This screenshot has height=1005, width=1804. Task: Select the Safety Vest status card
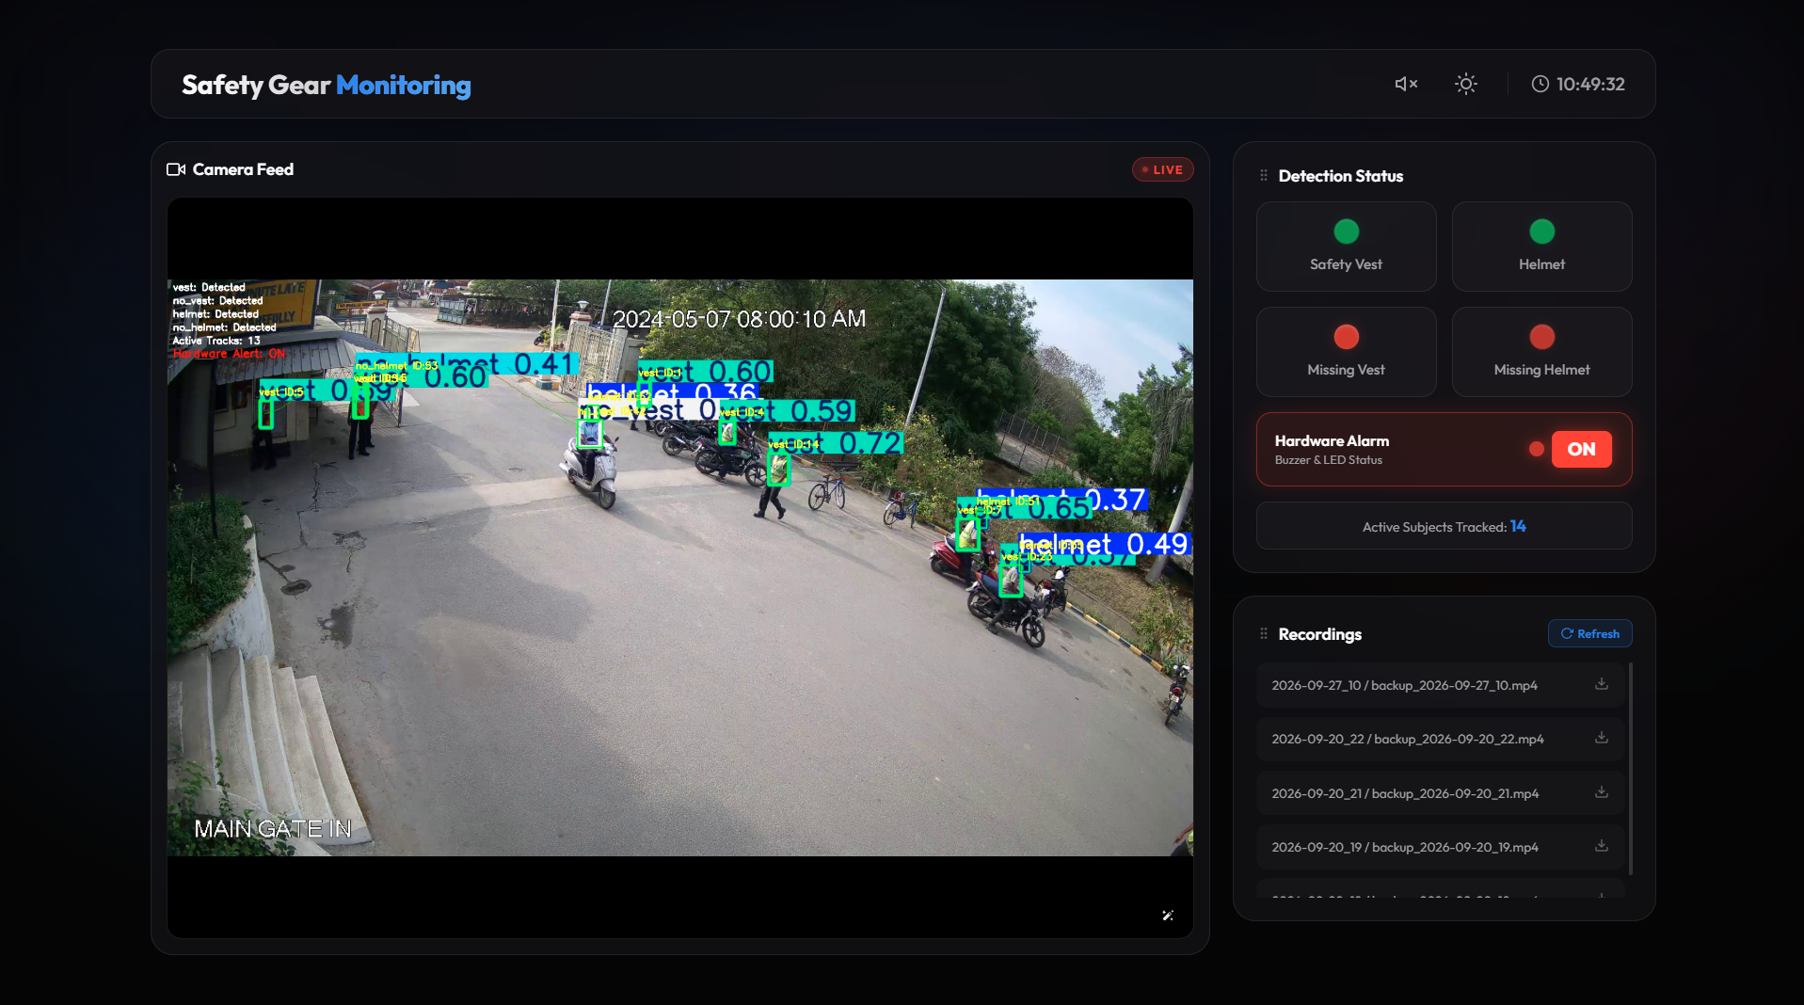1346,247
